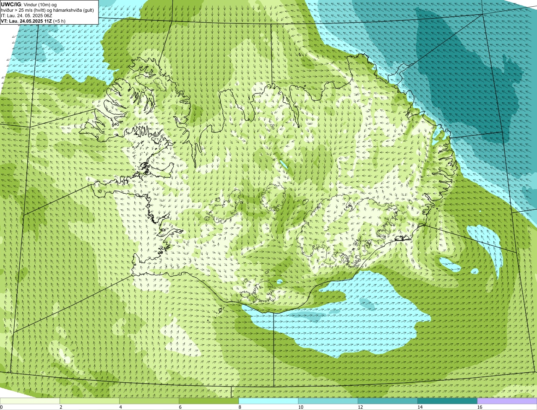Click the "14" label on the color scale
The image size is (537, 410).
[420, 407]
